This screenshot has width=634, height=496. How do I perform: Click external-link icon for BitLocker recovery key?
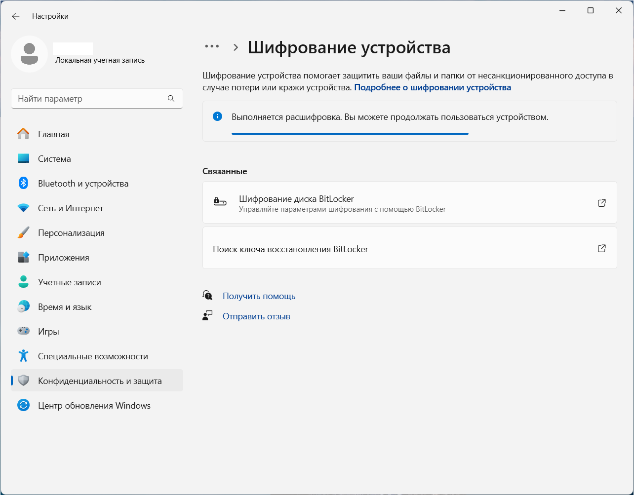(x=601, y=248)
